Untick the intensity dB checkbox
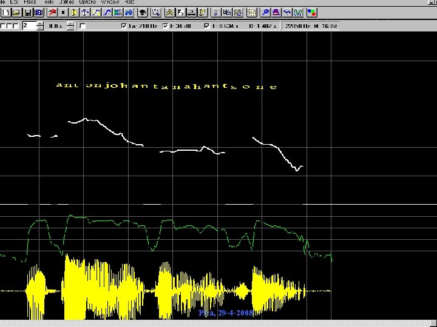The height and width of the screenshot is (327, 437). [x=166, y=26]
